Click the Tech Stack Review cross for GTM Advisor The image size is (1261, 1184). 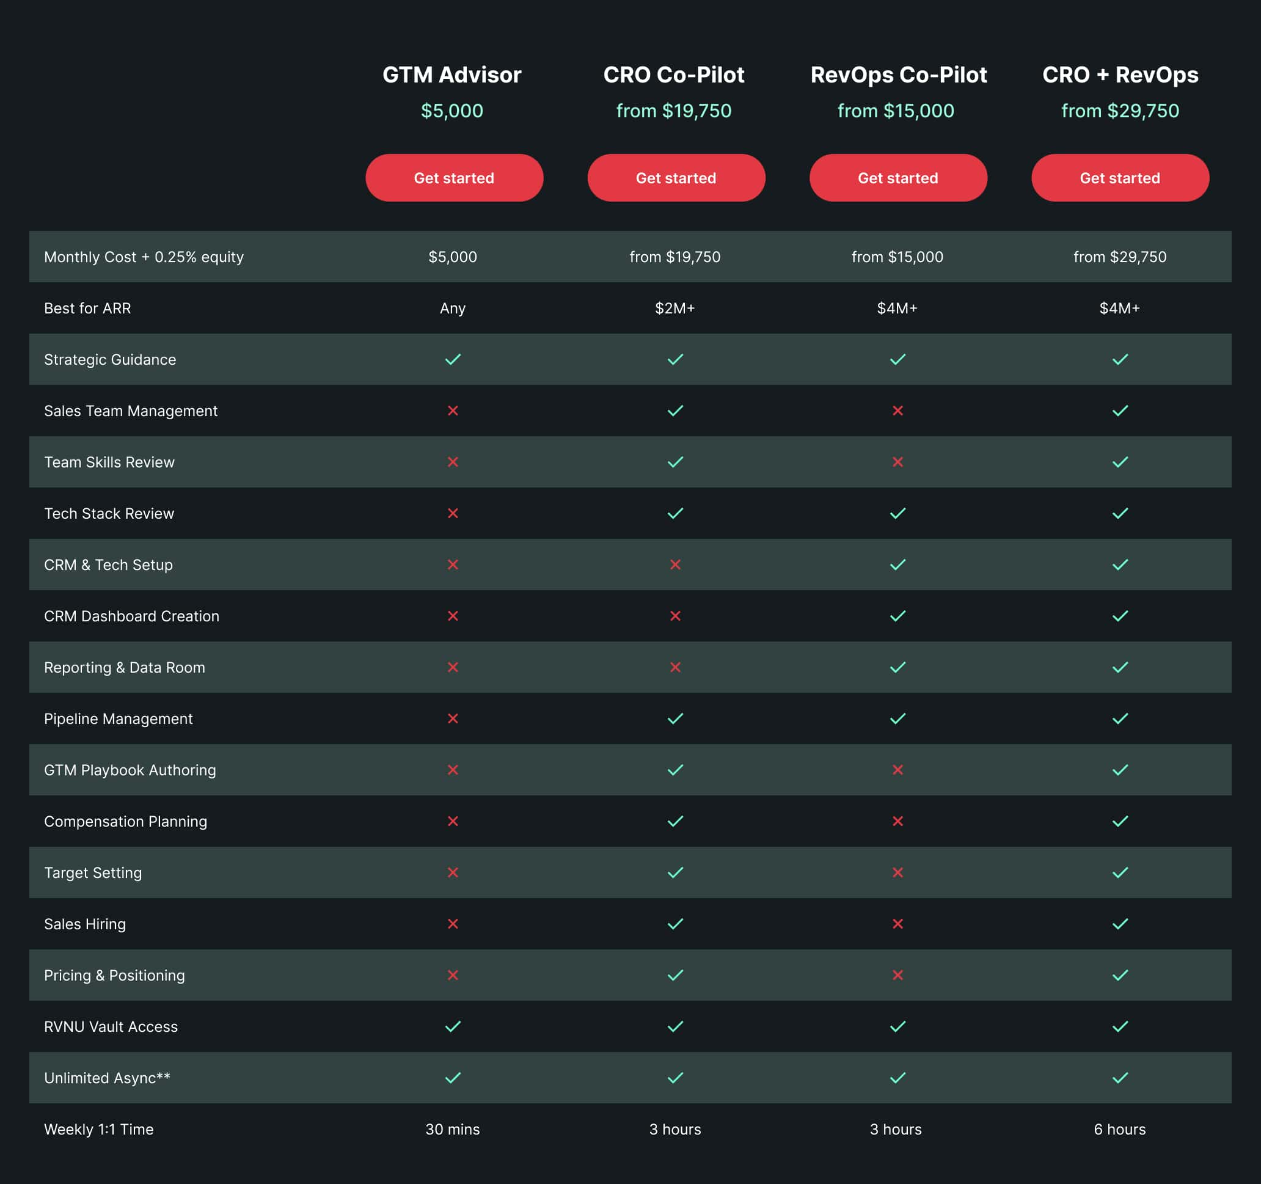click(453, 514)
